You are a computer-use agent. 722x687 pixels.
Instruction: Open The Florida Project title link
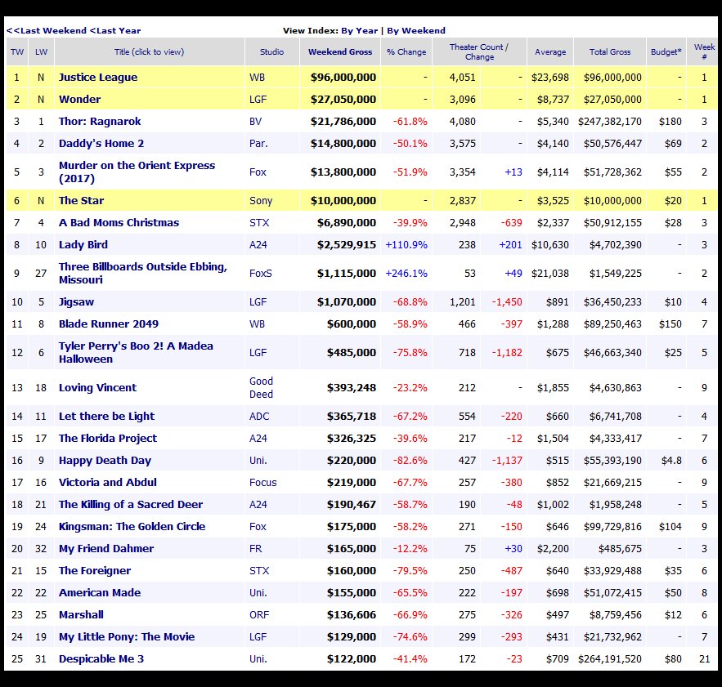point(108,438)
